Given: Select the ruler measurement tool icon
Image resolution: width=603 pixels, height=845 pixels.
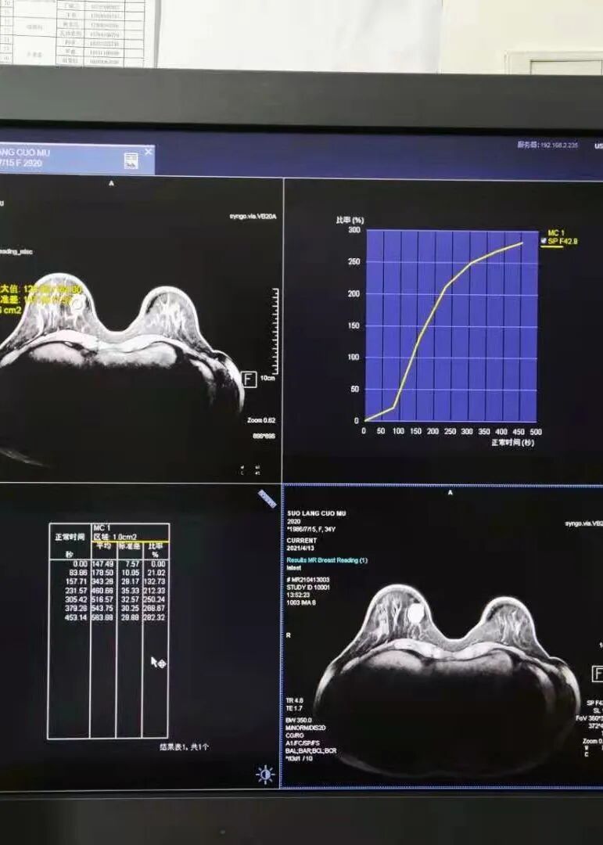Looking at the screenshot, I should (x=267, y=498).
